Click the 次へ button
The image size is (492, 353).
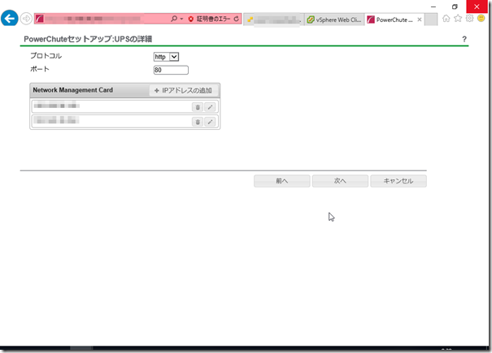pyautogui.click(x=340, y=181)
